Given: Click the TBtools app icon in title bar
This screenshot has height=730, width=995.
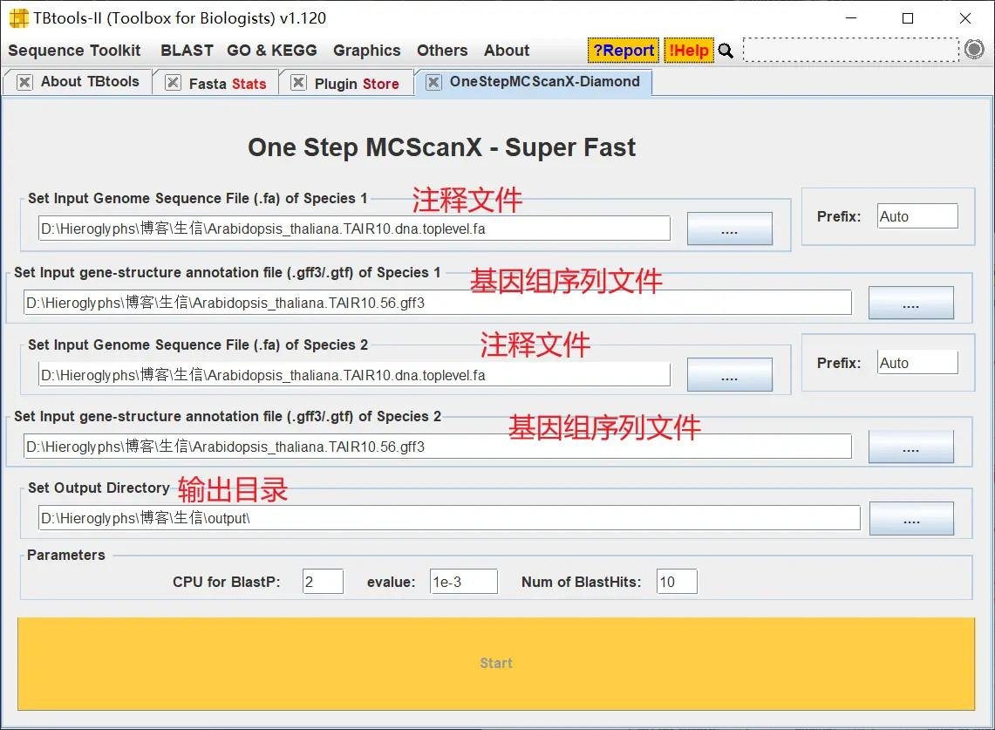Looking at the screenshot, I should tap(19, 18).
